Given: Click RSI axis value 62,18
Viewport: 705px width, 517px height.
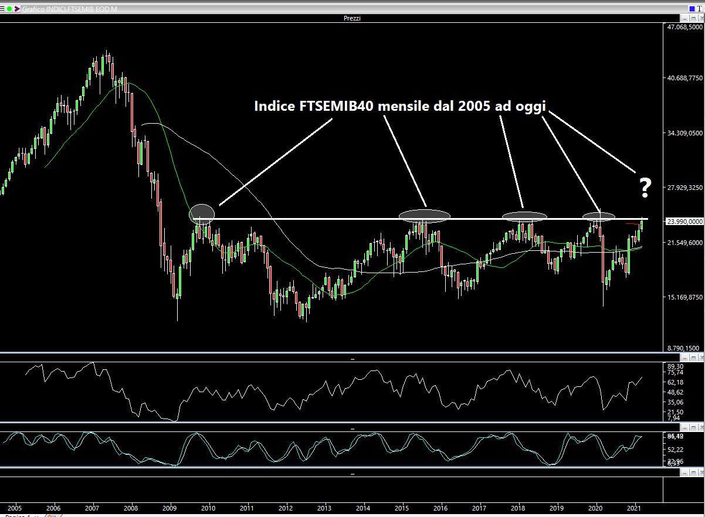Looking at the screenshot, I should point(676,382).
